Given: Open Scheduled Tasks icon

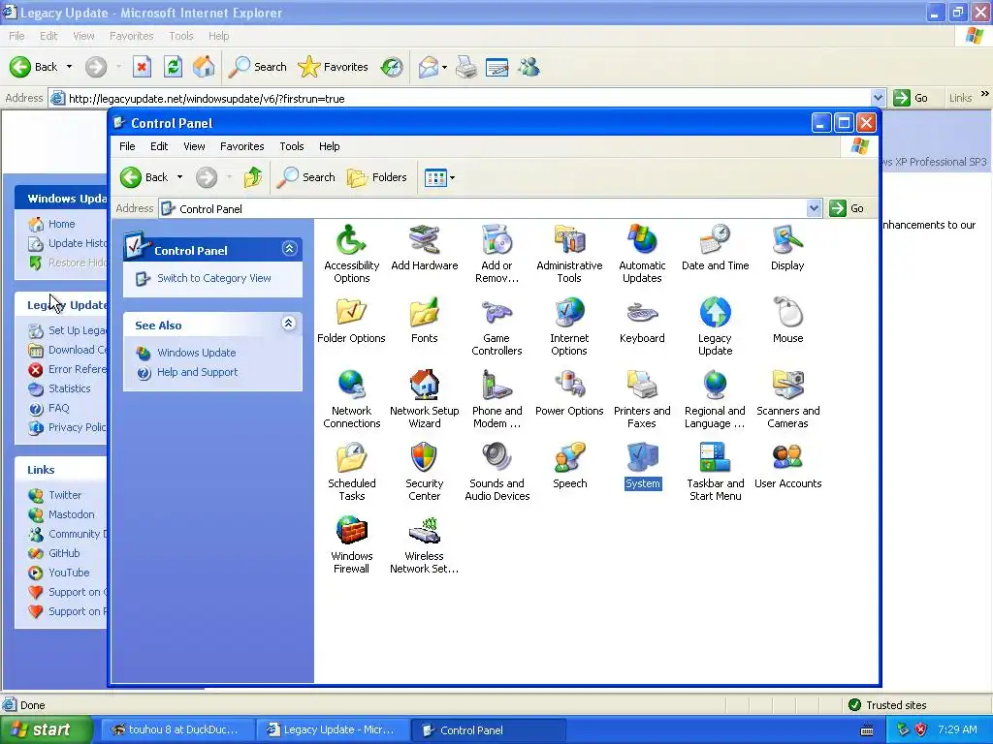Looking at the screenshot, I should pos(351,473).
